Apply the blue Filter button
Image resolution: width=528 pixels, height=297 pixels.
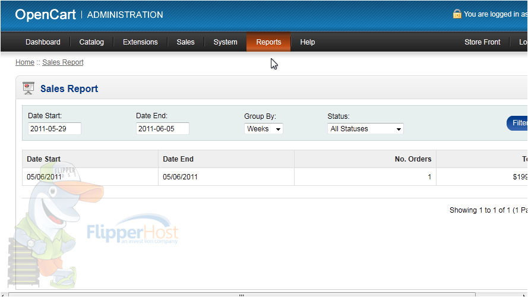click(x=517, y=123)
